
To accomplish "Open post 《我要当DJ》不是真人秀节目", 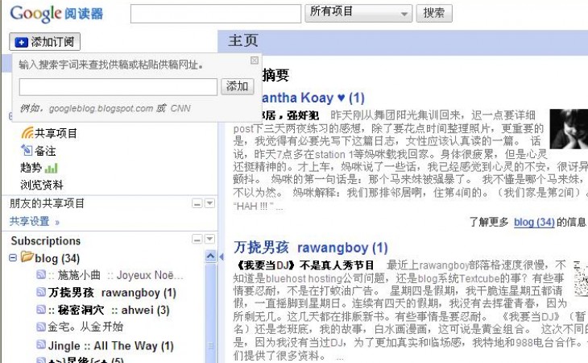I will [304, 265].
